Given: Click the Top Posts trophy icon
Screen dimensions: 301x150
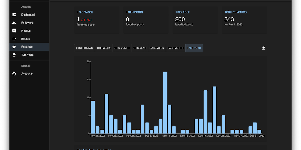Looking at the screenshot, I should (x=14, y=55).
